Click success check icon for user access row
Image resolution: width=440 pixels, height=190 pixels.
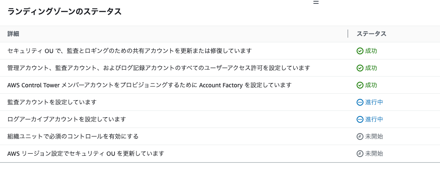[x=360, y=68]
